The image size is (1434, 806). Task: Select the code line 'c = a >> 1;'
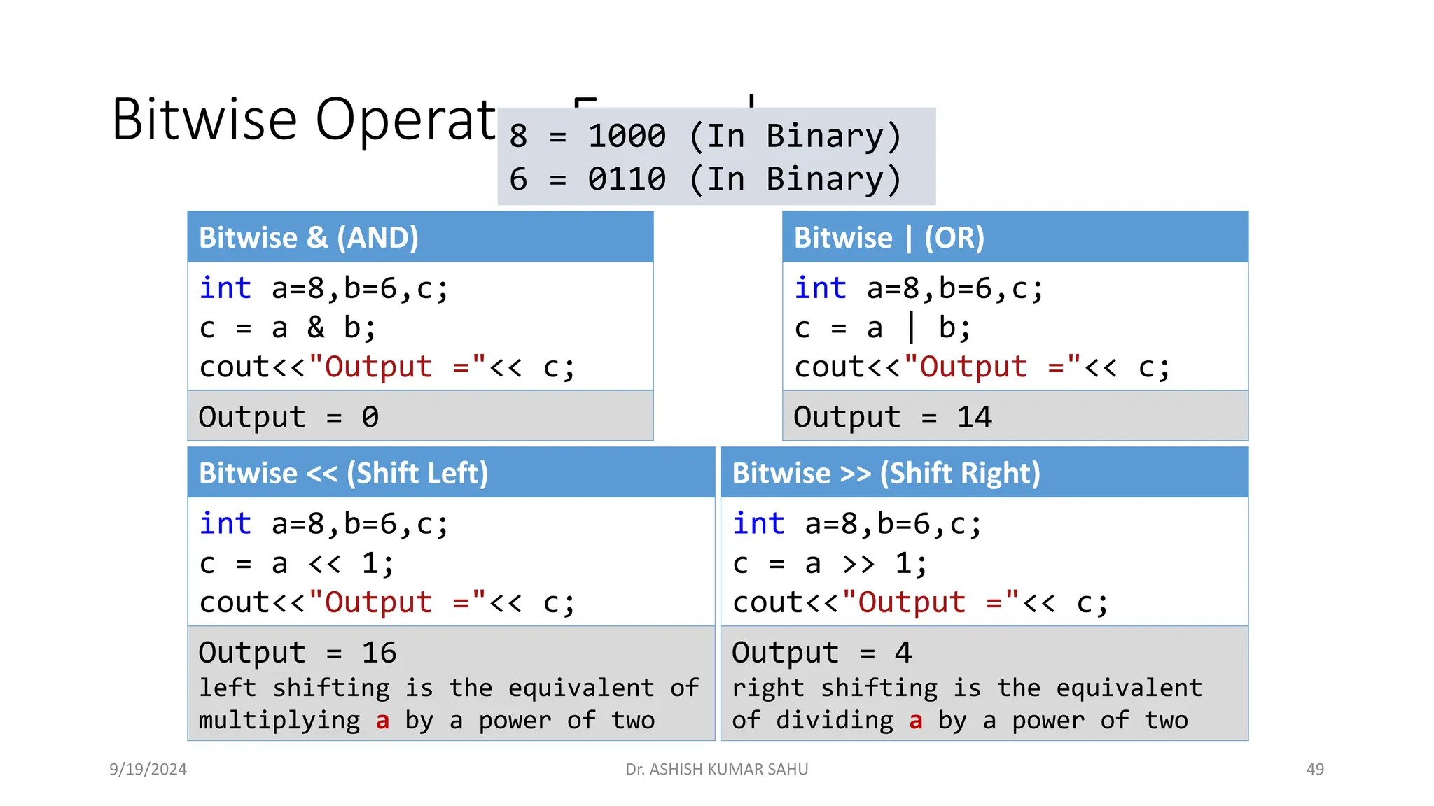(x=830, y=563)
